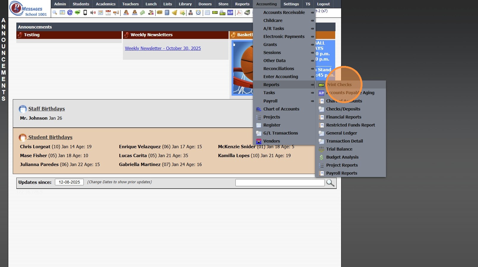Open the megaphone announcements toolbar icon
Image resolution: width=478 pixels, height=267 pixels.
[x=116, y=12]
